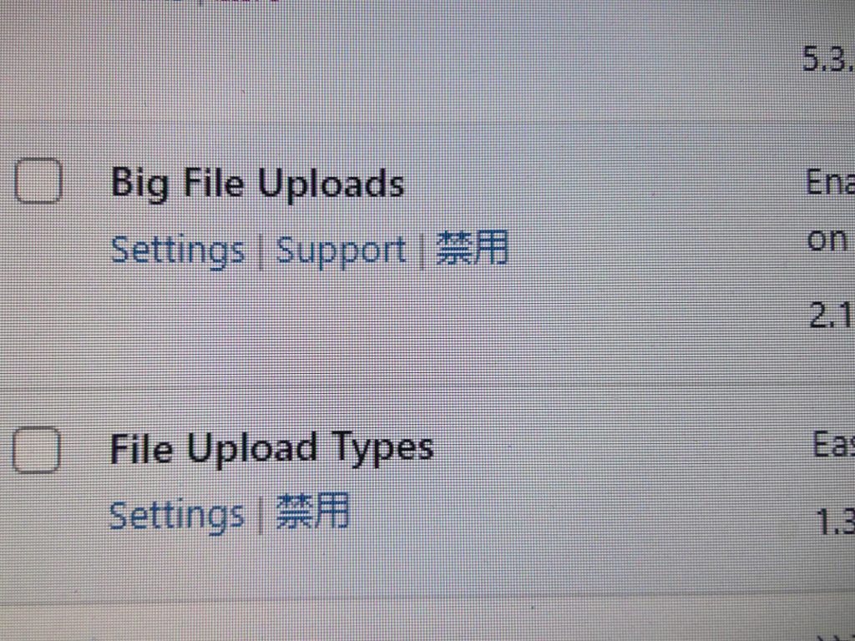Click separator bar between Support and 禁用

[422, 251]
